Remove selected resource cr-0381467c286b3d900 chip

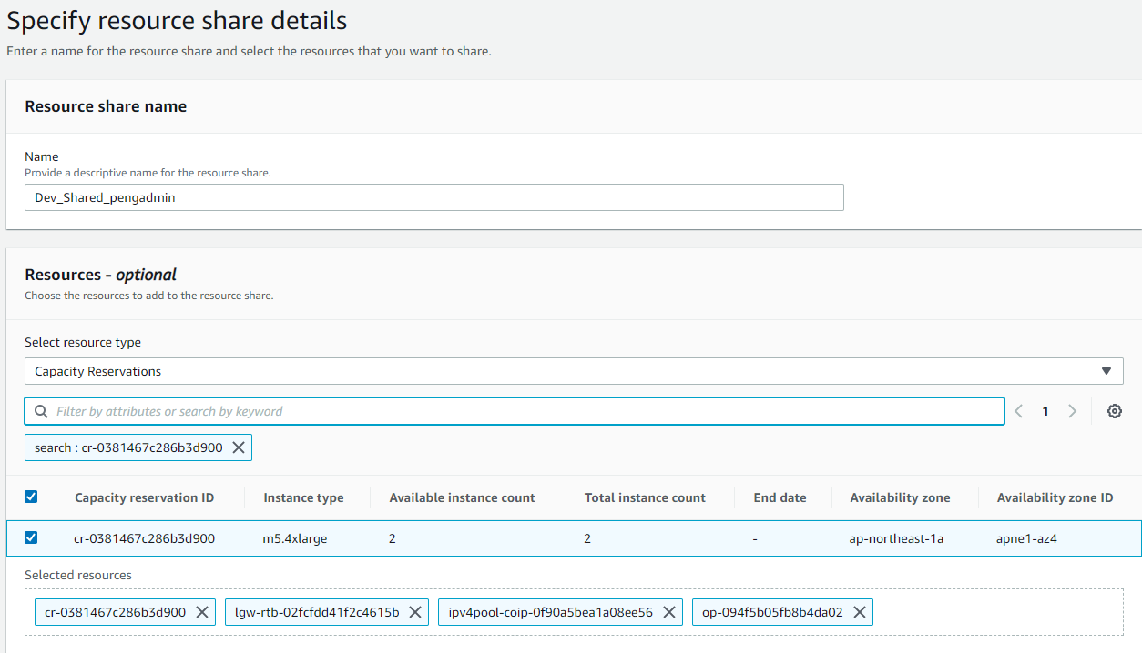coord(202,612)
